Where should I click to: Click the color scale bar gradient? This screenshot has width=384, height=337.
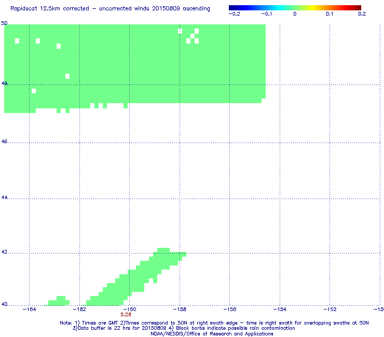point(295,8)
